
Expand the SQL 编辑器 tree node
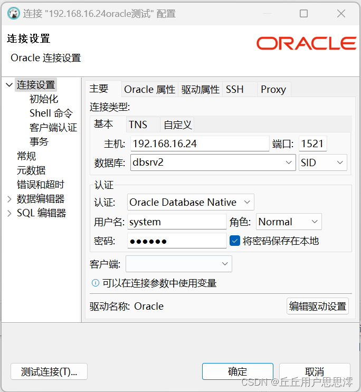(9, 213)
